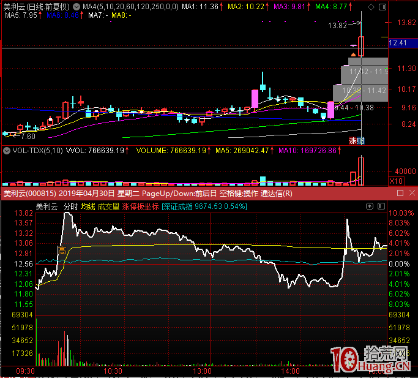418x378 pixels.
Task: Click the MA3: 9.81 value
Action: point(289,7)
